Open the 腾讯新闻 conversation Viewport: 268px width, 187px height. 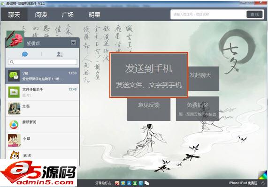(42, 125)
